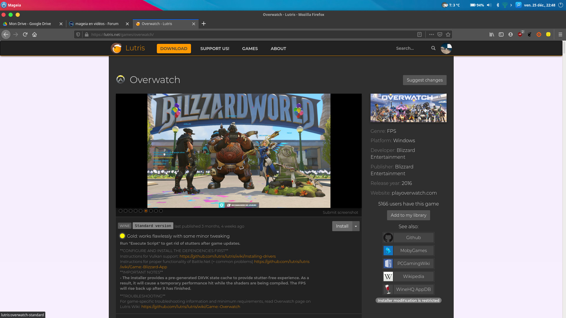Screen dimensions: 566x318
Task: Open Firefox account icon
Action: (x=511, y=34)
